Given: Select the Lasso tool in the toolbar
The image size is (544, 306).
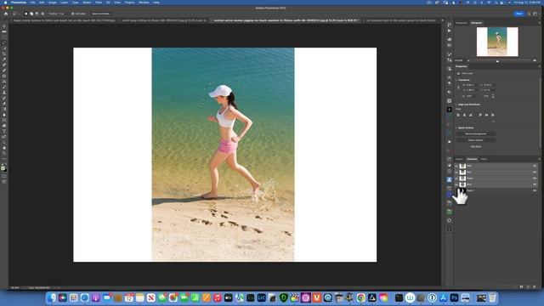Looking at the screenshot, I should (4, 42).
